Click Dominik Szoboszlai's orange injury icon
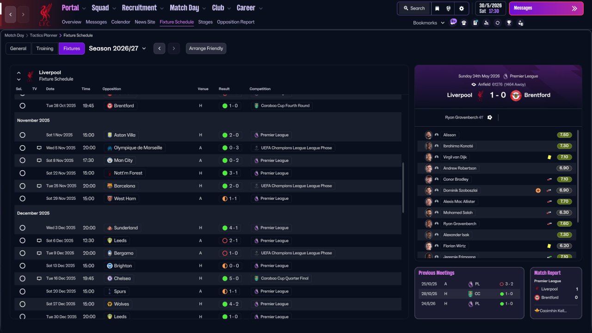This screenshot has height=333, width=592. (538, 191)
